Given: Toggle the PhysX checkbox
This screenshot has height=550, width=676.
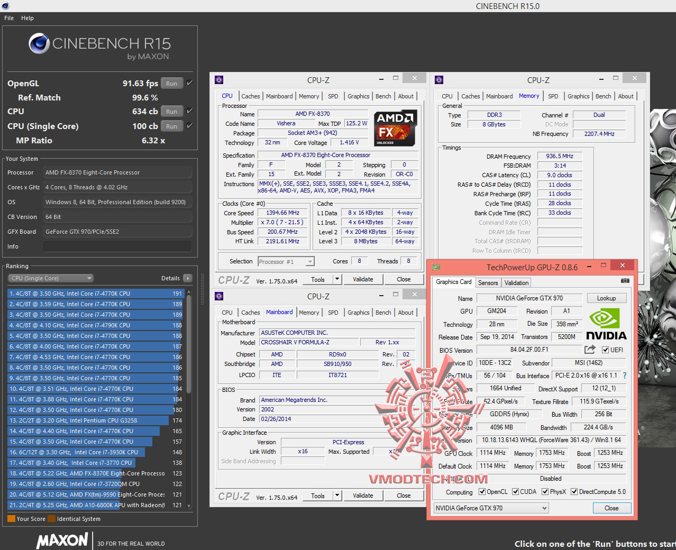Looking at the screenshot, I should (x=545, y=492).
